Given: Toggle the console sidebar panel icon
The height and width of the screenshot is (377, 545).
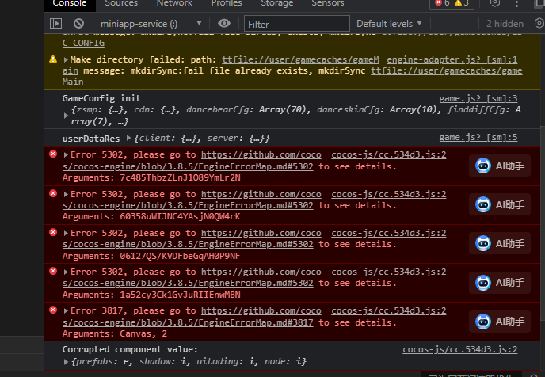Looking at the screenshot, I should pos(55,23).
